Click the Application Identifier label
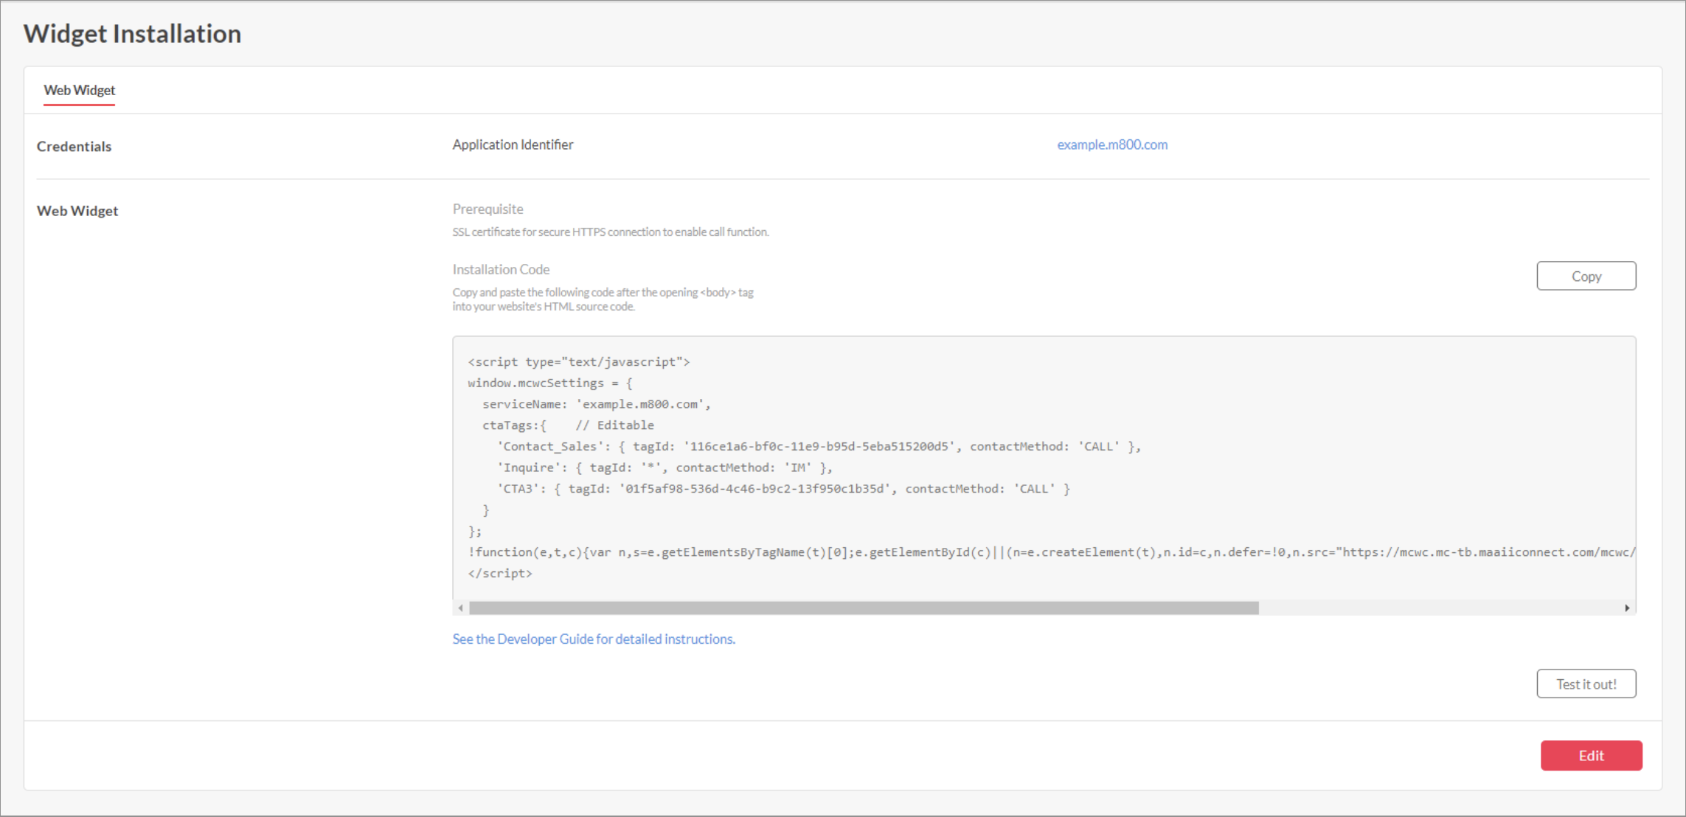This screenshot has width=1686, height=817. click(x=513, y=145)
